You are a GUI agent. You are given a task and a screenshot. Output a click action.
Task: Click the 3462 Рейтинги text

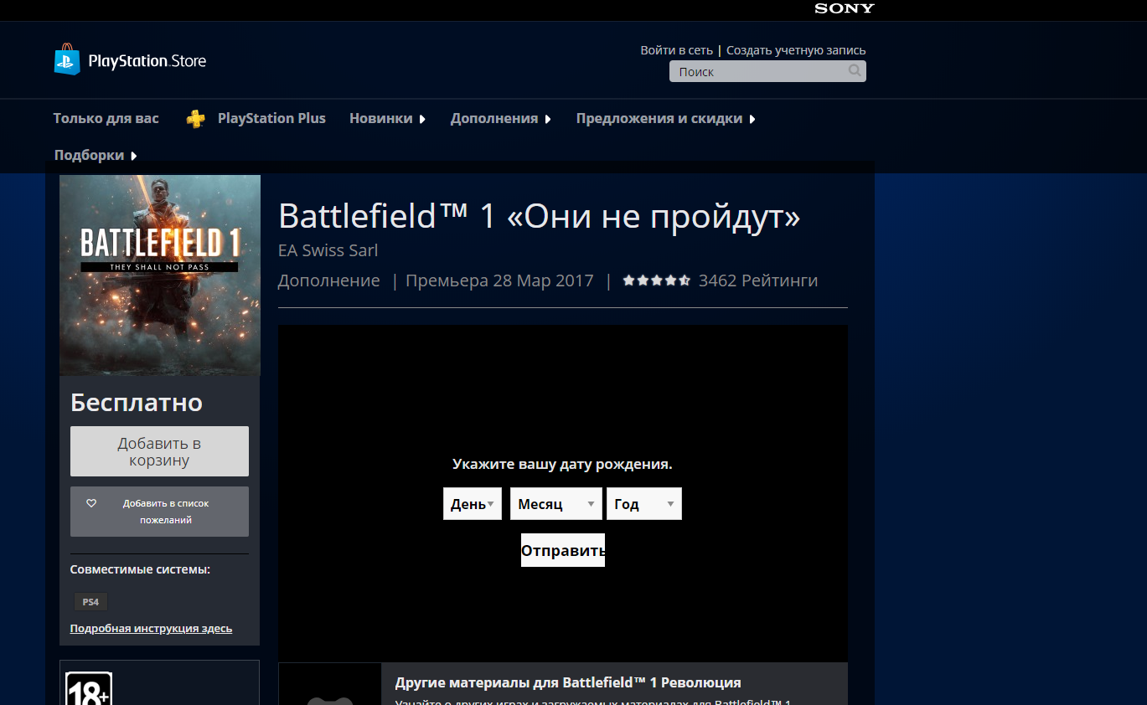[x=758, y=280]
